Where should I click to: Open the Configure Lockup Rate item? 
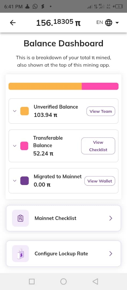pyautogui.click(x=63, y=253)
